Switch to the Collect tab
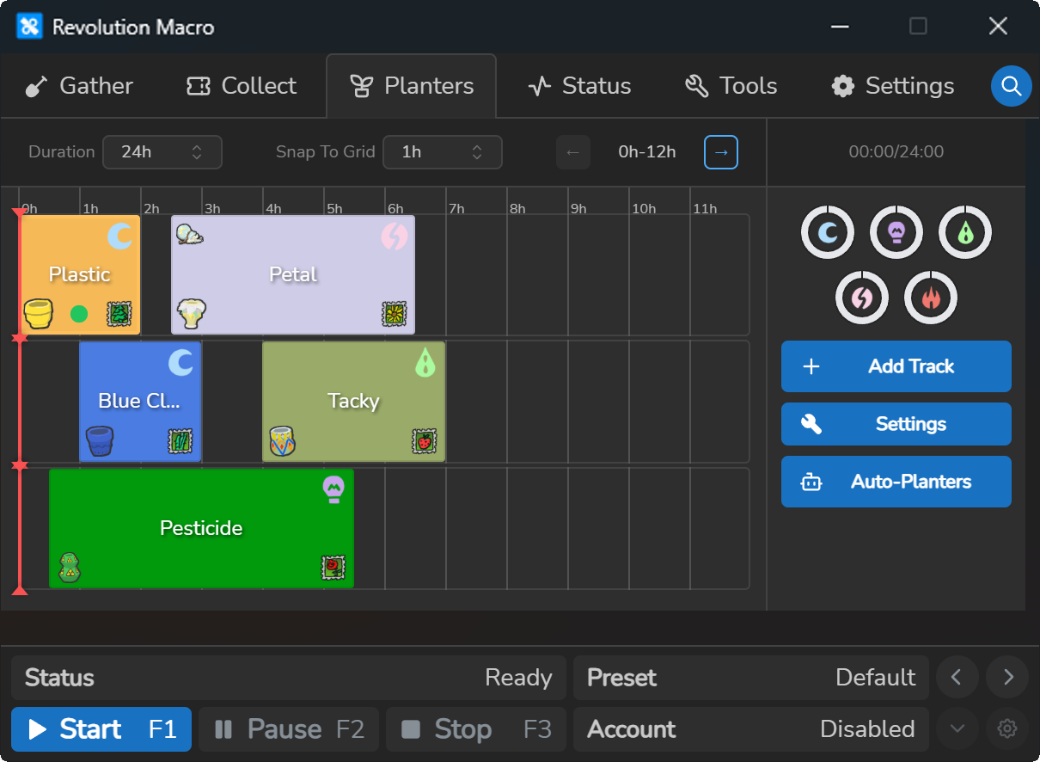This screenshot has height=762, width=1040. pos(242,86)
